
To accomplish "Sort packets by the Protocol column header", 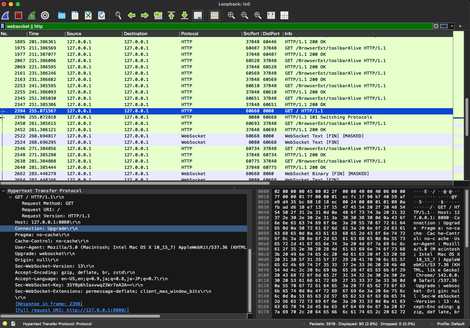I will pos(189,34).
